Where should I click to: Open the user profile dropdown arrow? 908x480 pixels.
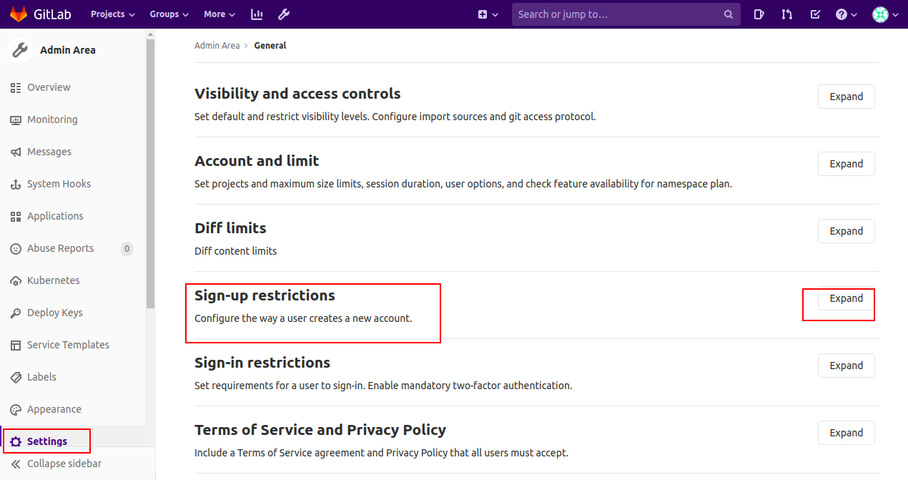coord(895,14)
